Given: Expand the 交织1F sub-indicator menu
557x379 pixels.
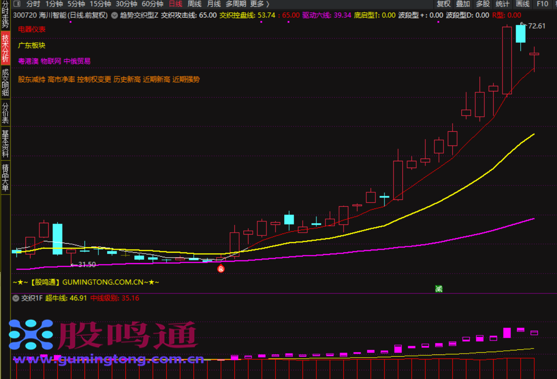Looking at the screenshot, I should pyautogui.click(x=16, y=298).
